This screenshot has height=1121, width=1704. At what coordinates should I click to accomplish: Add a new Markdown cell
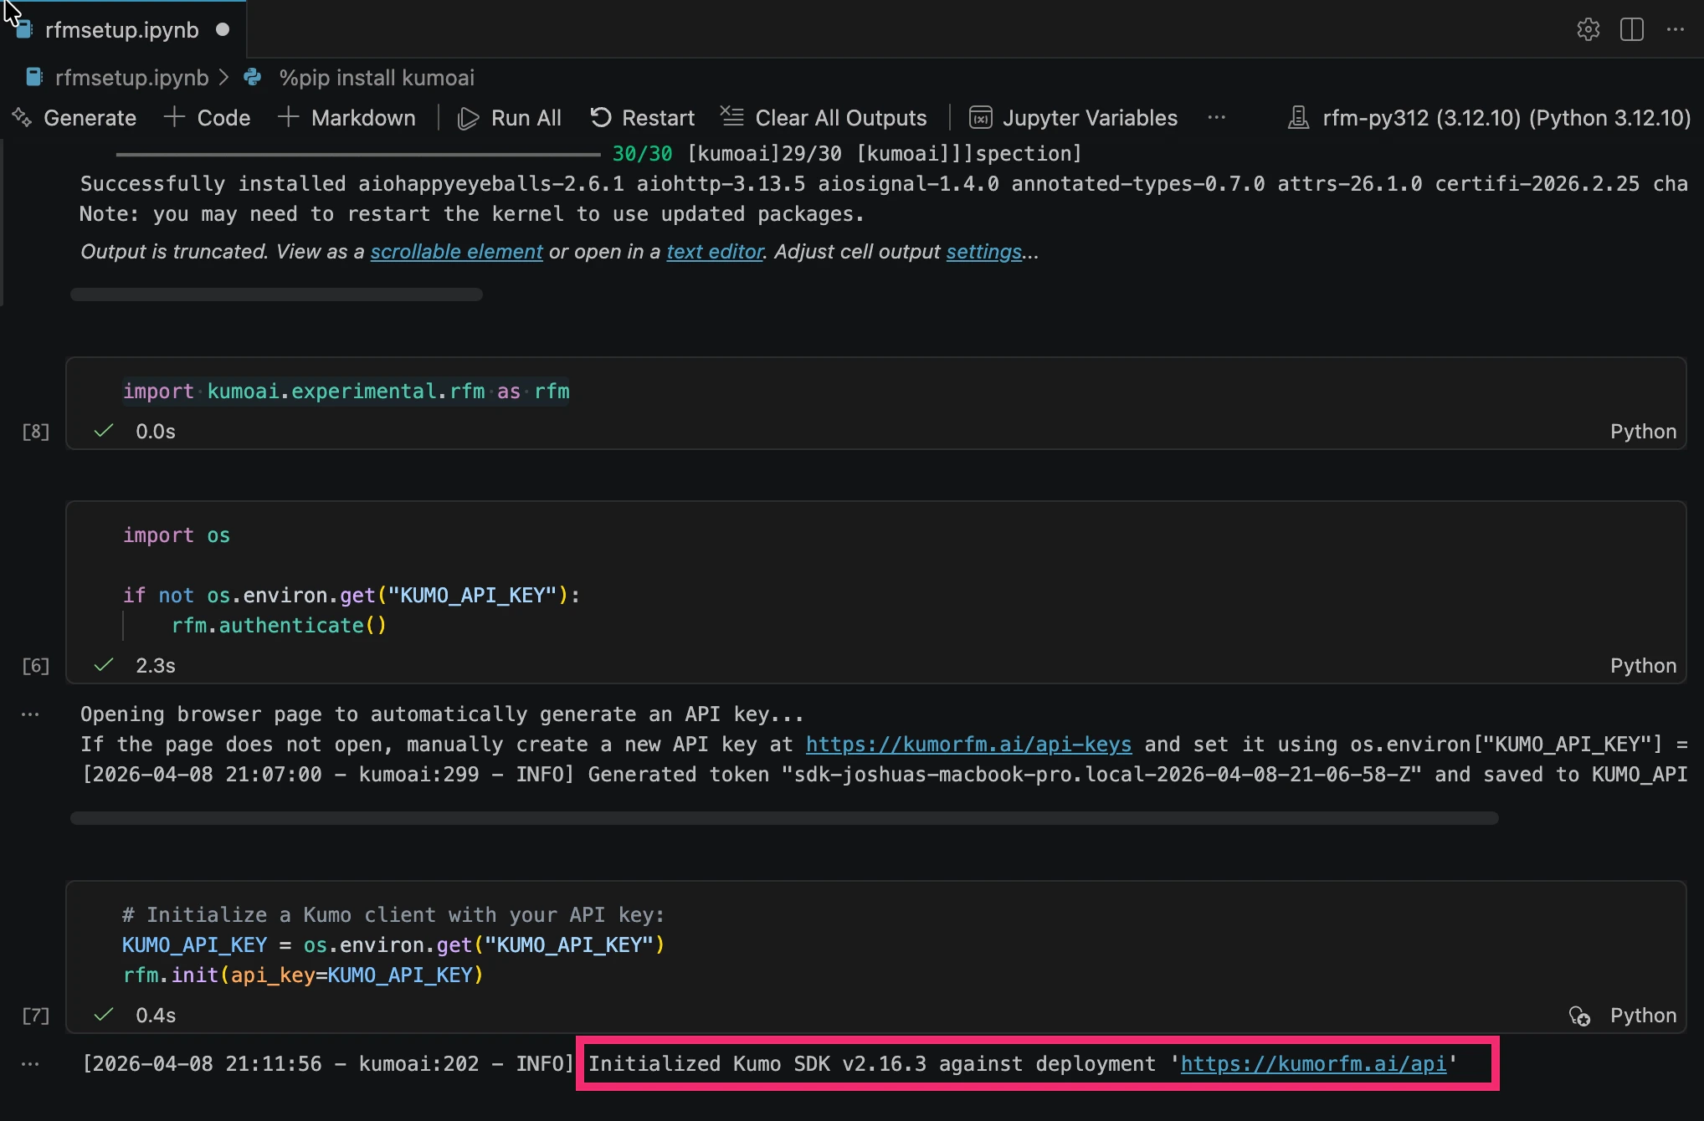pos(346,118)
